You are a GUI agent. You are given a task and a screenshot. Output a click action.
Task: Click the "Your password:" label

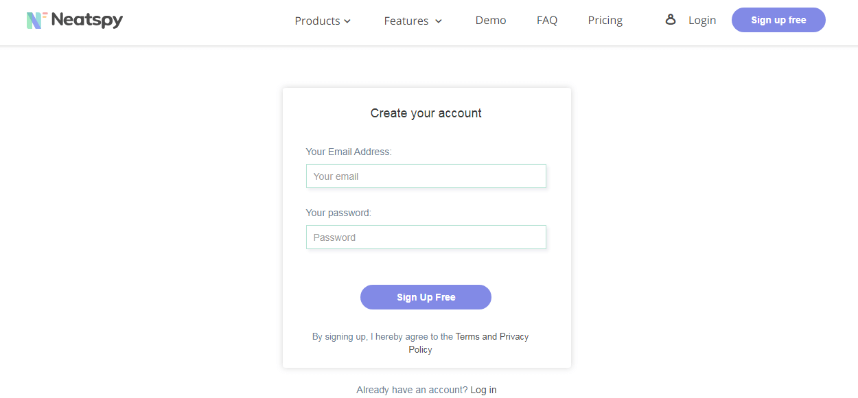[x=338, y=213]
